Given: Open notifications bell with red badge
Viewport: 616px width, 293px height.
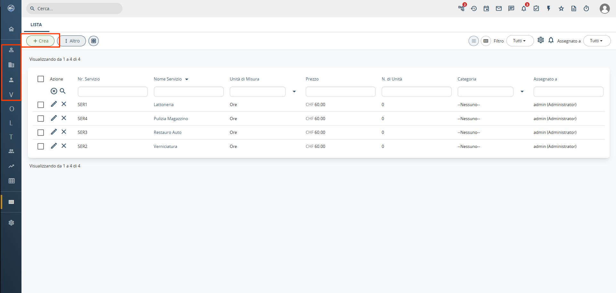Looking at the screenshot, I should [x=524, y=9].
